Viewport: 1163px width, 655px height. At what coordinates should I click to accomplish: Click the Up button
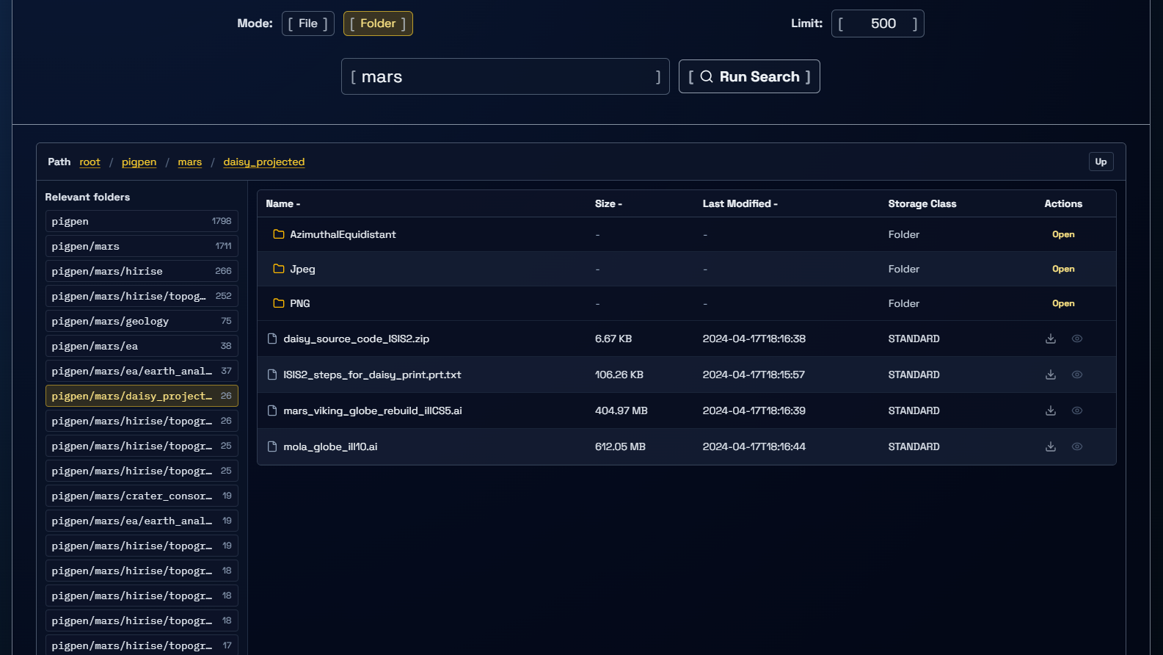click(1101, 162)
